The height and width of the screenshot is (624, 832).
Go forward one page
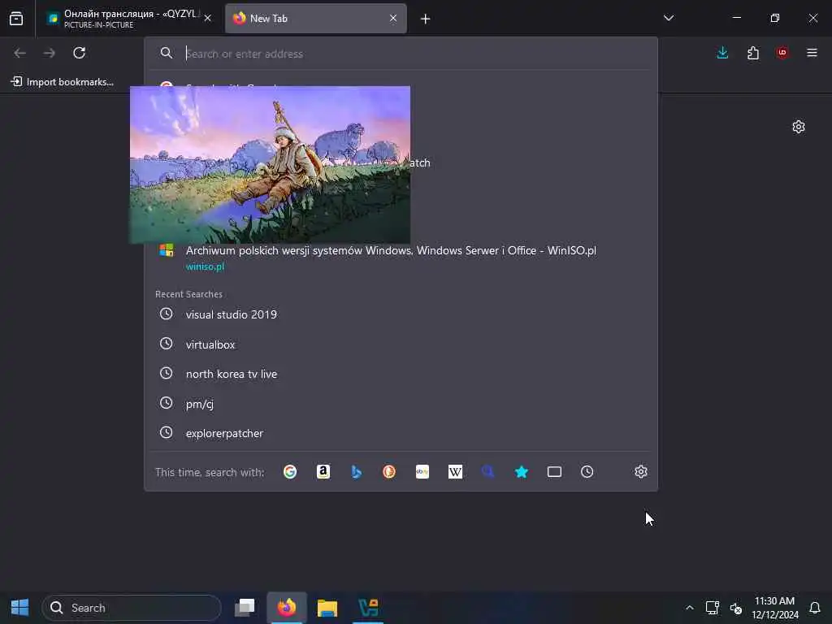tap(50, 53)
